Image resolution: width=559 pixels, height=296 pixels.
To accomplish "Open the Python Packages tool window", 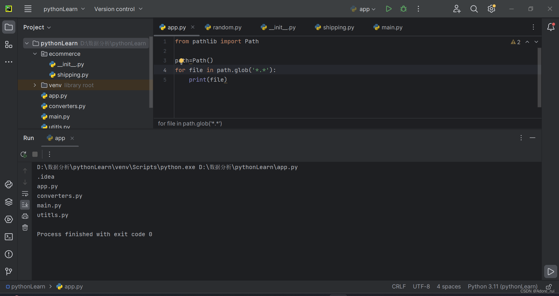I will click(9, 202).
